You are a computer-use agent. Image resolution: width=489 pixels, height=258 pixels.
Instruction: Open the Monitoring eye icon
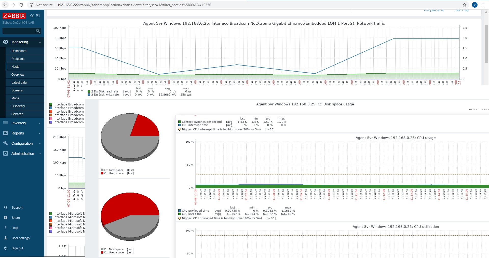tap(6, 42)
